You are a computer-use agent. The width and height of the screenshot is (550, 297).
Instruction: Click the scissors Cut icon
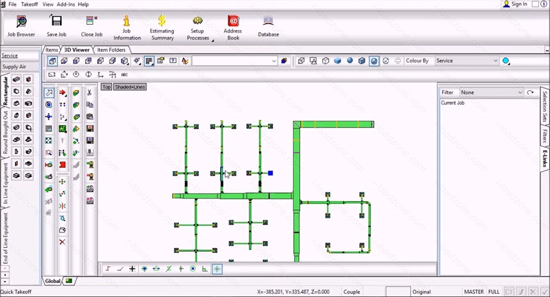coord(90,93)
